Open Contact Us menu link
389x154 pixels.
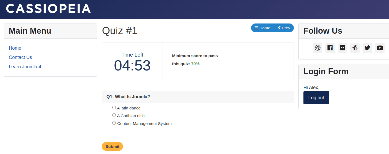tap(20, 57)
